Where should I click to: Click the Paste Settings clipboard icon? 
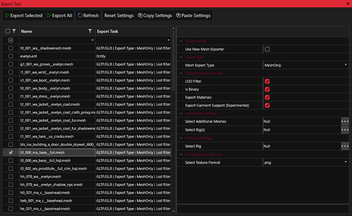(x=179, y=15)
